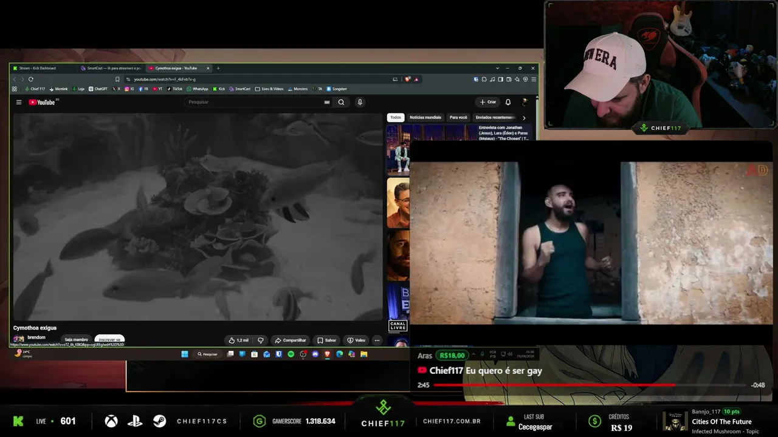Open the Brave Wallet icon
The width and height of the screenshot is (778, 437).
(509, 79)
